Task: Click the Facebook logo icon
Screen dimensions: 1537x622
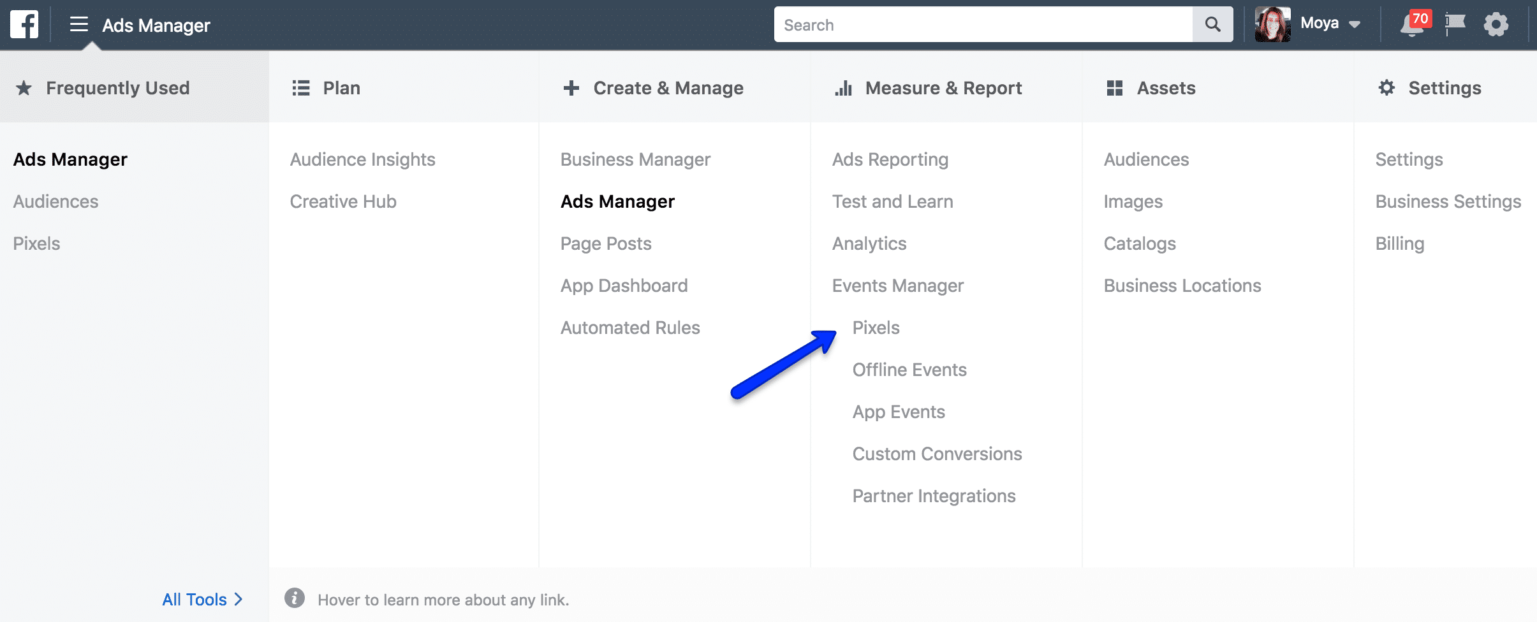Action: pyautogui.click(x=24, y=24)
